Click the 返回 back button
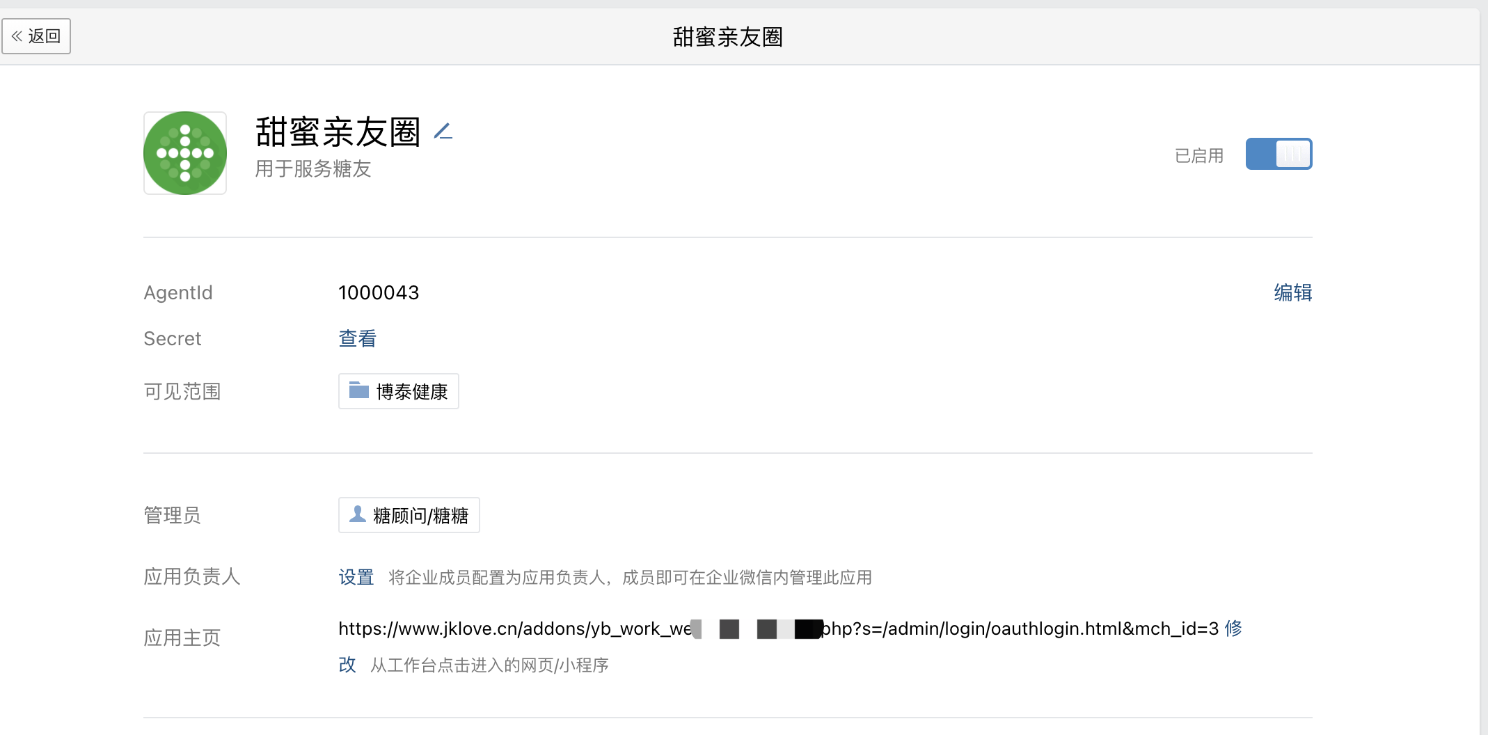1488x735 pixels. coord(36,36)
